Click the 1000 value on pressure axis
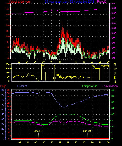 click(114, 33)
